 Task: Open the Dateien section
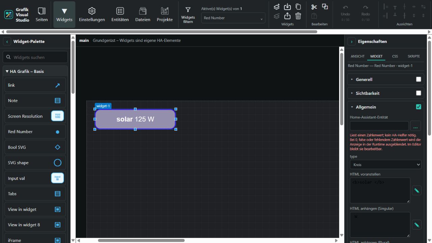pos(143,15)
